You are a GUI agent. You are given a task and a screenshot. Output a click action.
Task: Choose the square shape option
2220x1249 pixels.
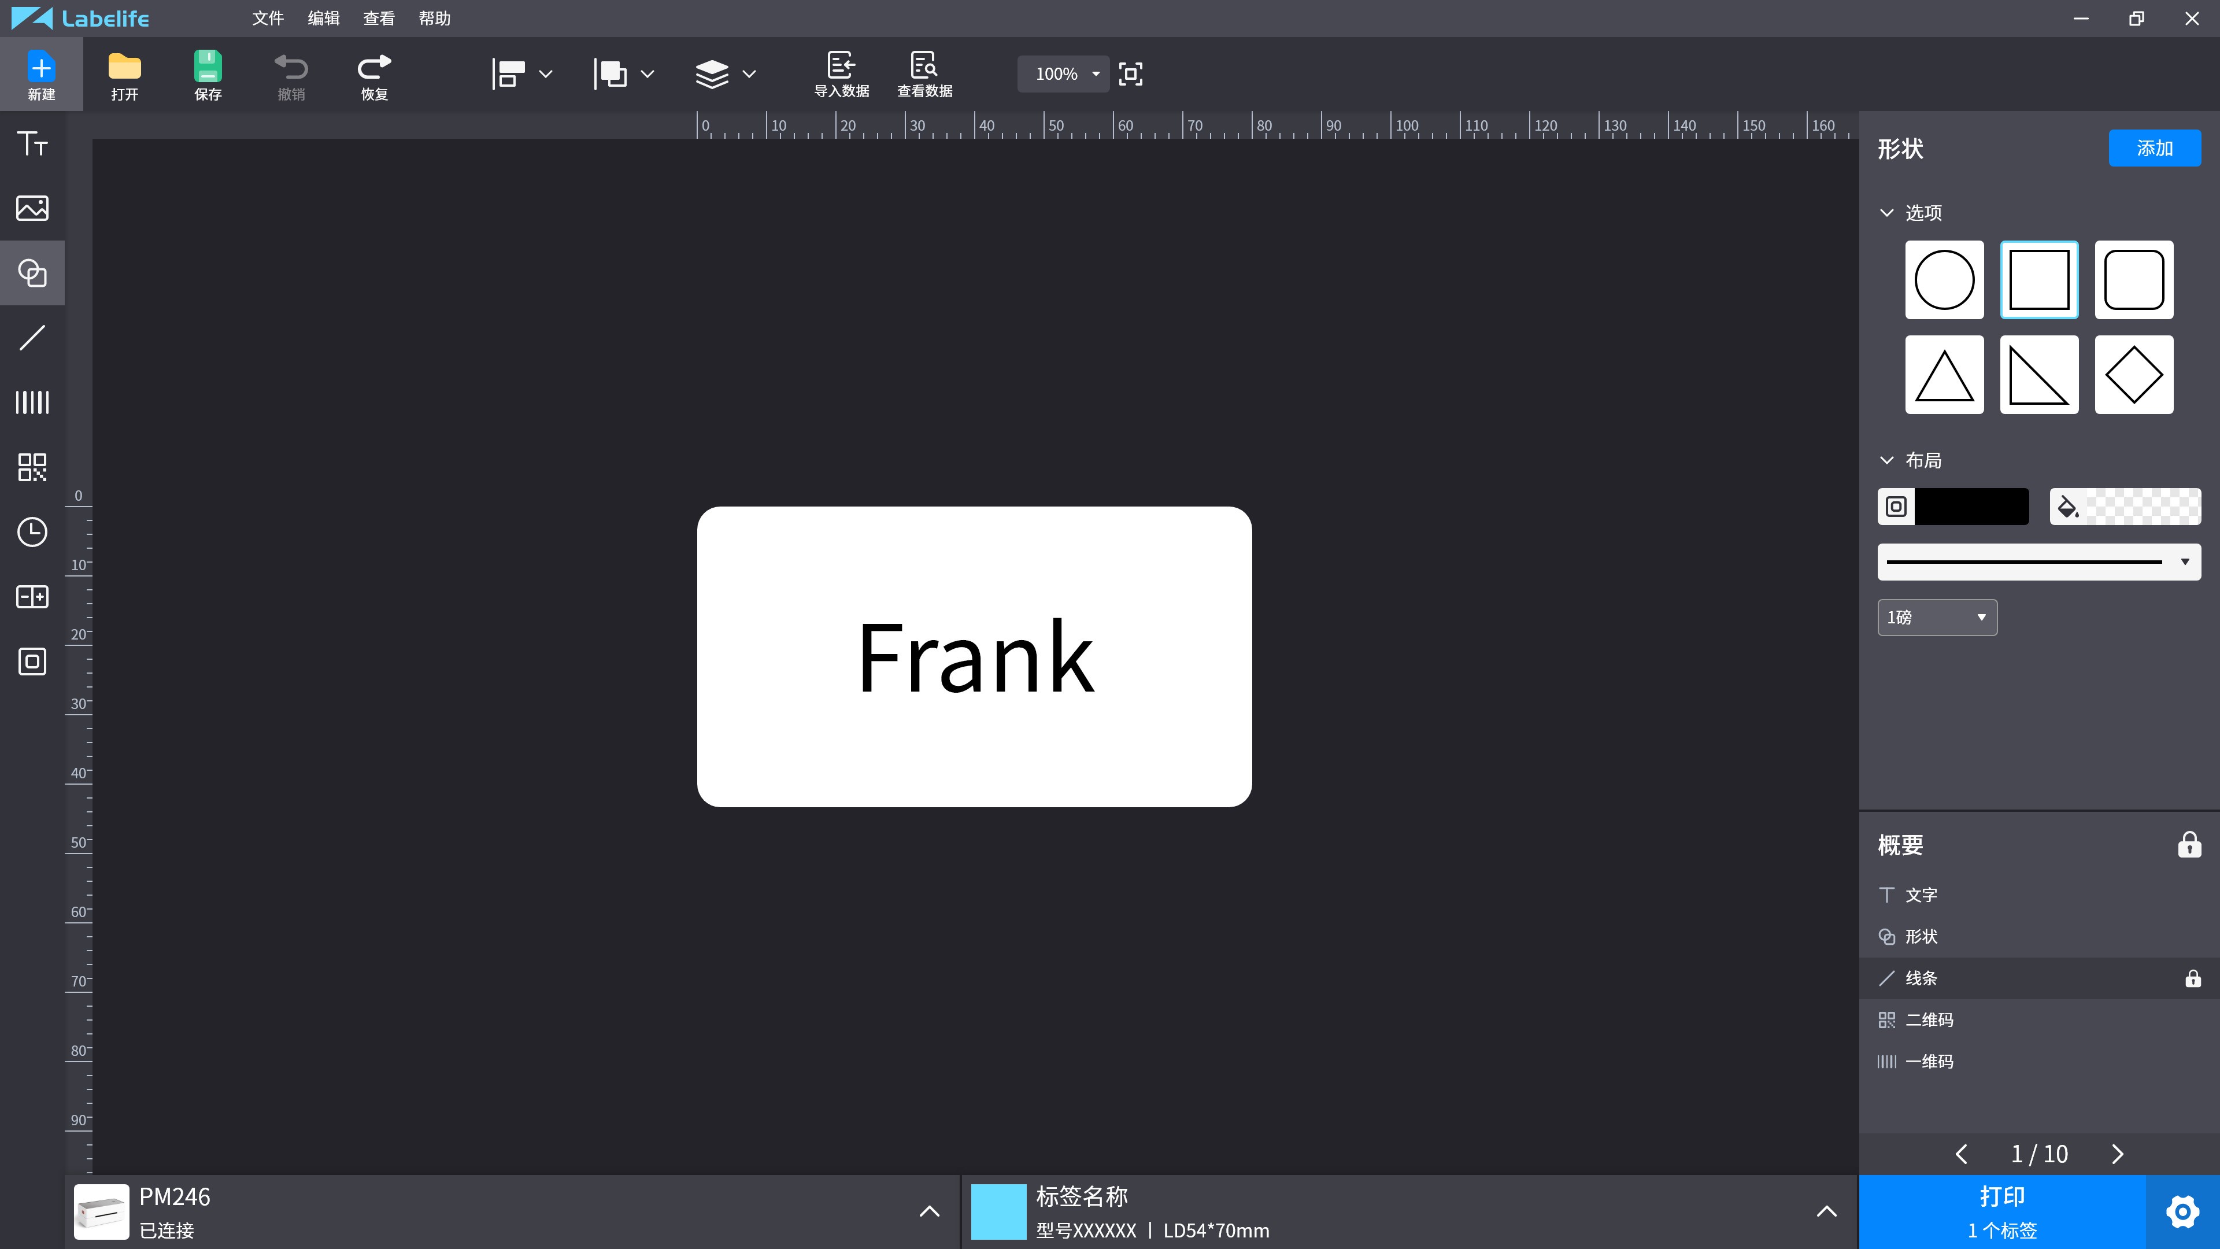tap(2039, 279)
